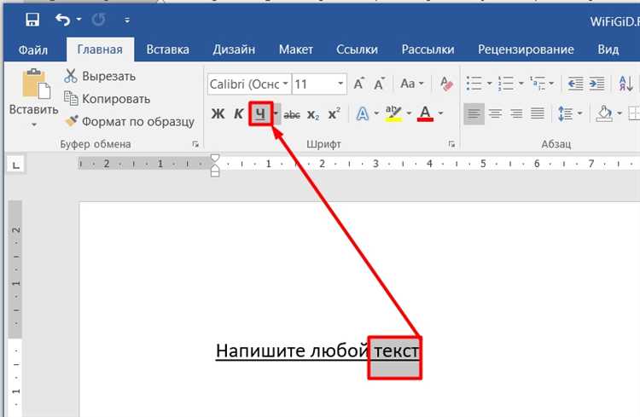
Task: Click the font size field showing 11
Action: click(314, 84)
